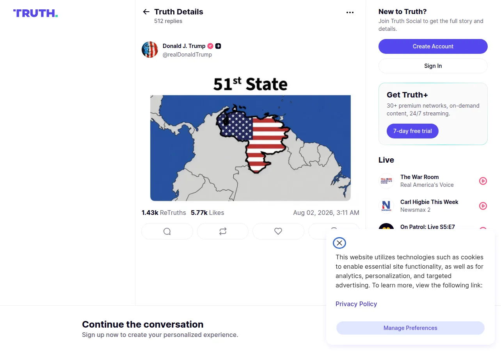Click the Sign In button
The image size is (501, 351).
[x=433, y=66]
